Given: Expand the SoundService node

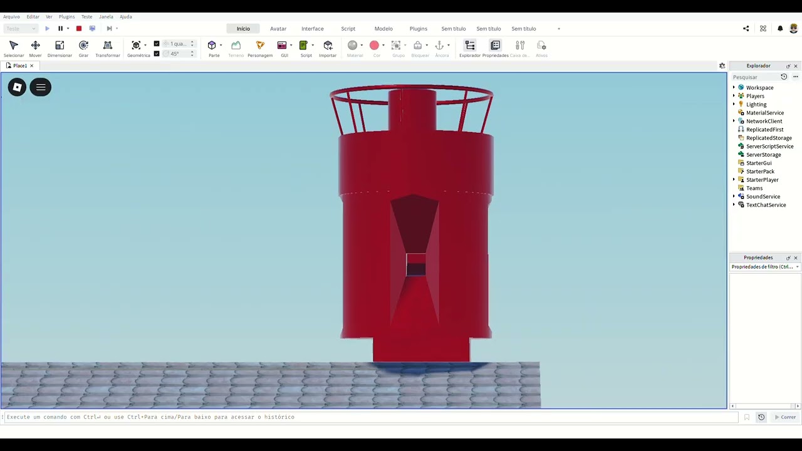Looking at the screenshot, I should [x=734, y=197].
